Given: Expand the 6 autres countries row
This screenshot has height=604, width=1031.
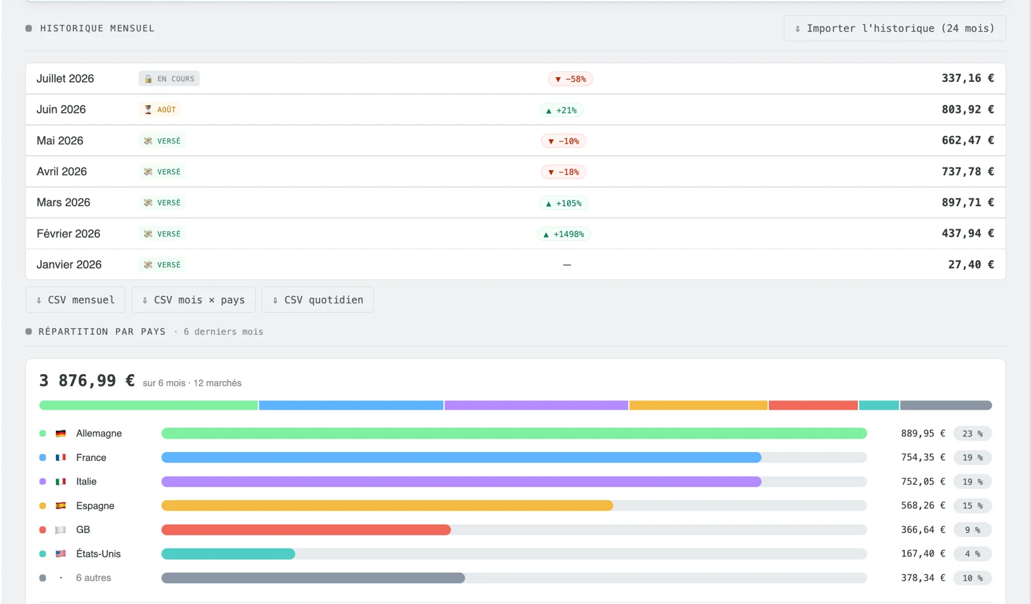Looking at the screenshot, I should (515, 578).
